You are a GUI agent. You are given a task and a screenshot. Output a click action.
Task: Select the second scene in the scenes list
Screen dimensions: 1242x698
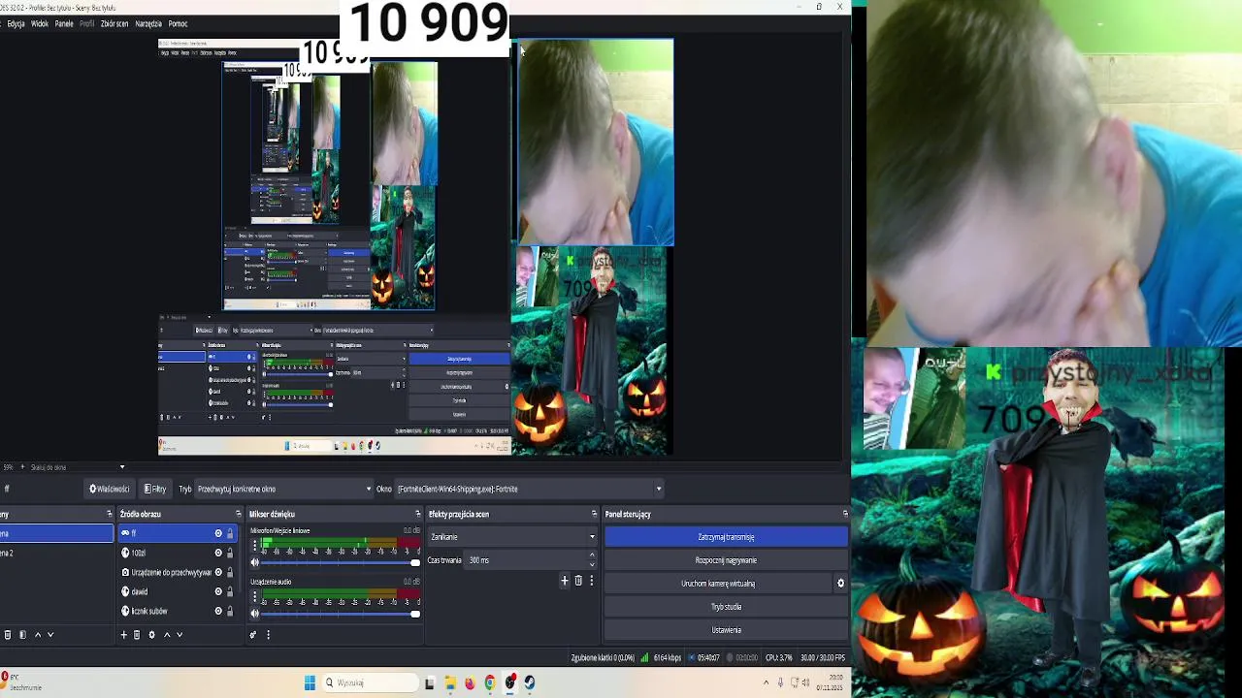click(x=56, y=553)
